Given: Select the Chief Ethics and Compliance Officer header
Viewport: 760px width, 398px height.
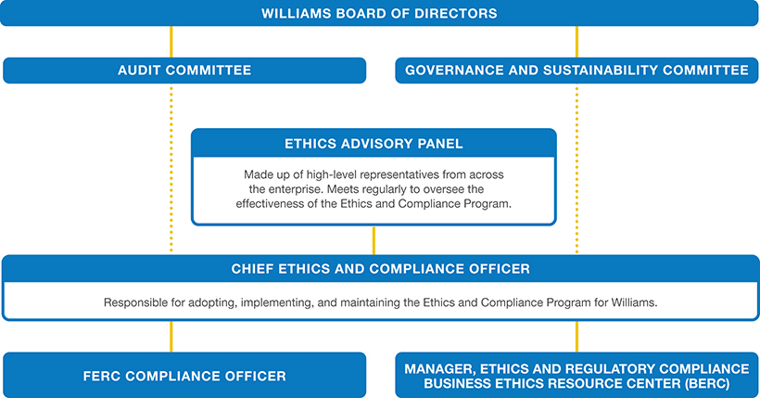Looking at the screenshot, I should point(380,269).
